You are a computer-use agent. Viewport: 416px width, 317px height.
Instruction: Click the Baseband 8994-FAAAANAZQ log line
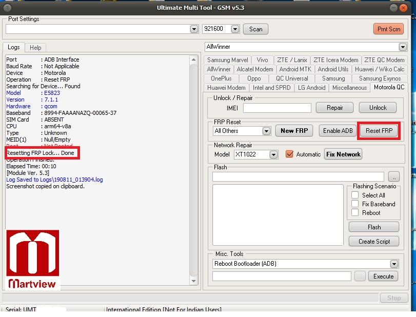(x=61, y=113)
